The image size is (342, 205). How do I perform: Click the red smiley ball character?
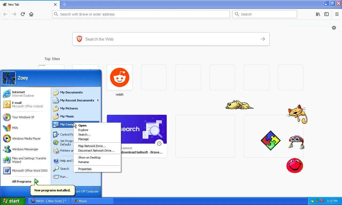point(295,165)
